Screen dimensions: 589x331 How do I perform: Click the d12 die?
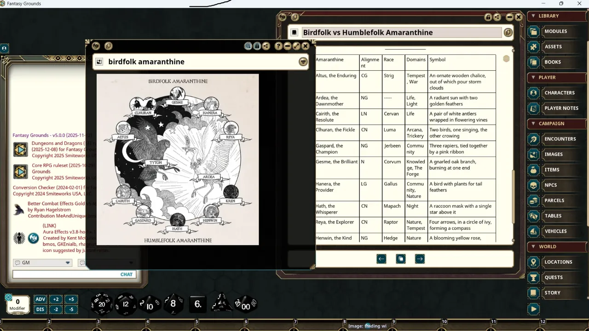pos(126,304)
